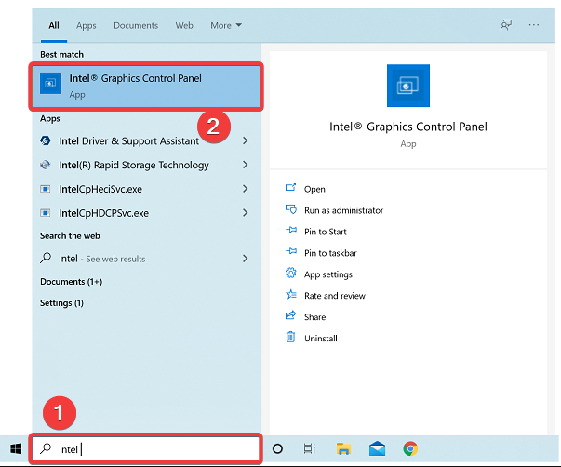Click the feedback person icon at top
The height and width of the screenshot is (467, 561).
(x=506, y=25)
